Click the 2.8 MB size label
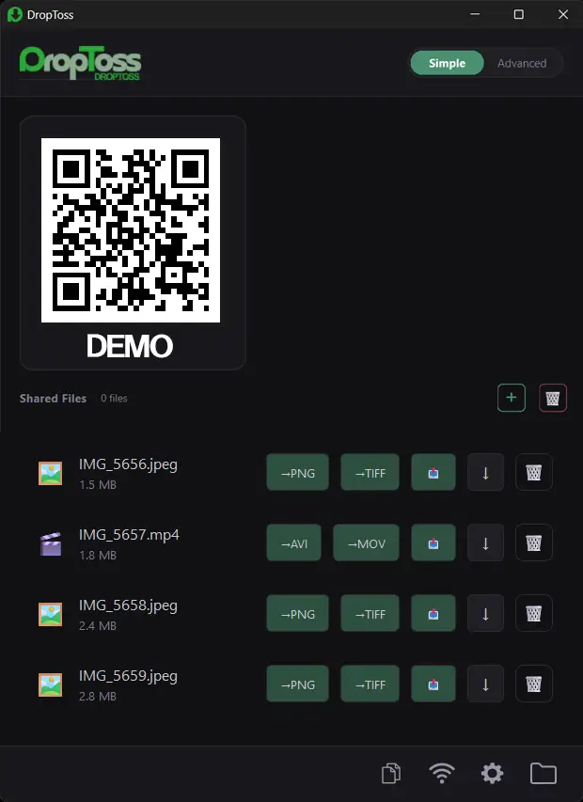 click(98, 697)
